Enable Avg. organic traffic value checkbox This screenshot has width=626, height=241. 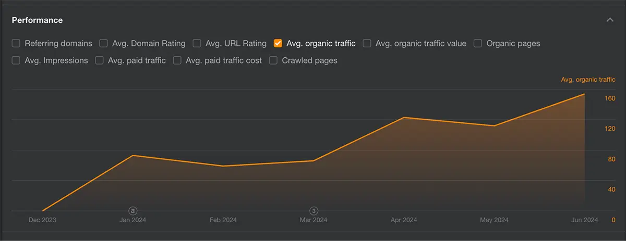(x=367, y=44)
